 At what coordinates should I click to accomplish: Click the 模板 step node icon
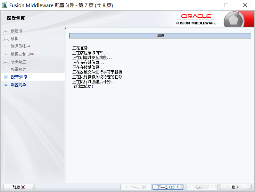click(x=6, y=39)
